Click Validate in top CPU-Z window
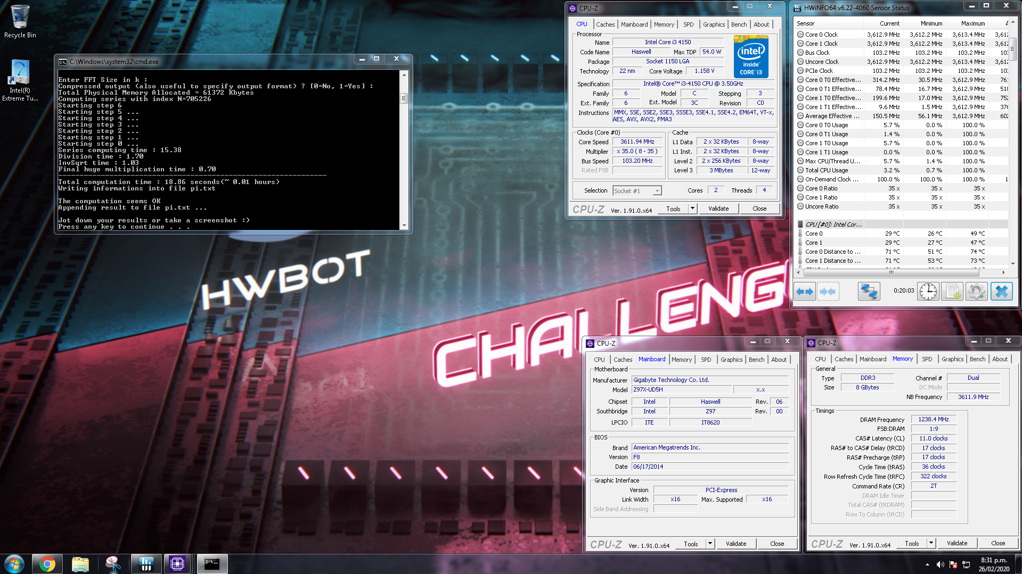The width and height of the screenshot is (1022, 574). [x=718, y=209]
